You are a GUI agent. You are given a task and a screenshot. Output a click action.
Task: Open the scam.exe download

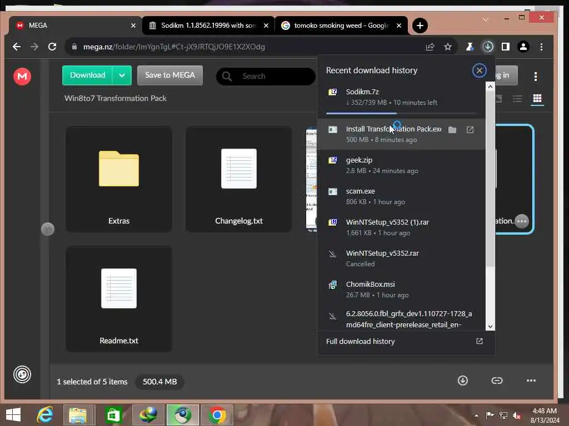(401, 196)
